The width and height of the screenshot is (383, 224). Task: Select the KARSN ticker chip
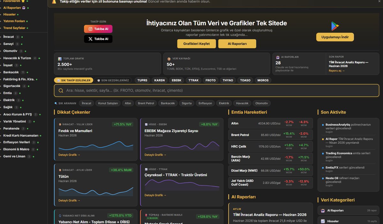pyautogui.click(x=160, y=80)
